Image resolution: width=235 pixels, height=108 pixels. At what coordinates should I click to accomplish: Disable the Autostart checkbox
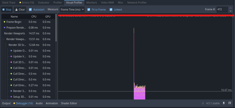click(30, 10)
